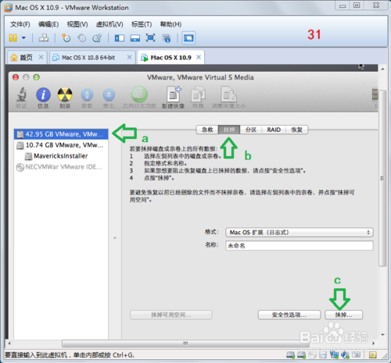
Task: Click the Unity mode icon with info badge
Action: 166,38
